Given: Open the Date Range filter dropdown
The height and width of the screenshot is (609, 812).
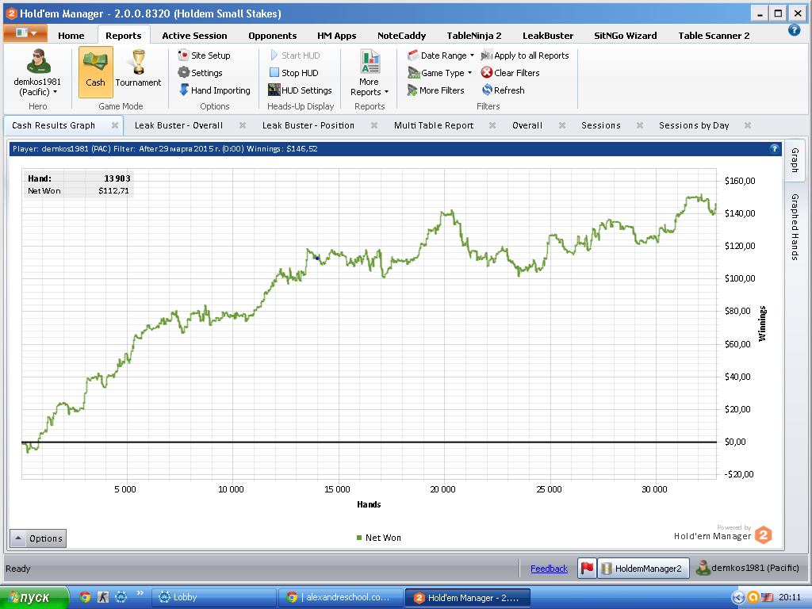Looking at the screenshot, I should (x=441, y=56).
